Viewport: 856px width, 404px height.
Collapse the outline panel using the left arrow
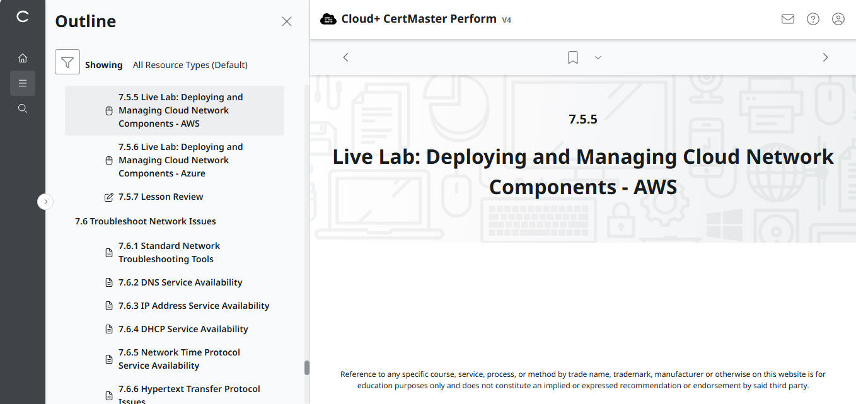click(x=345, y=57)
